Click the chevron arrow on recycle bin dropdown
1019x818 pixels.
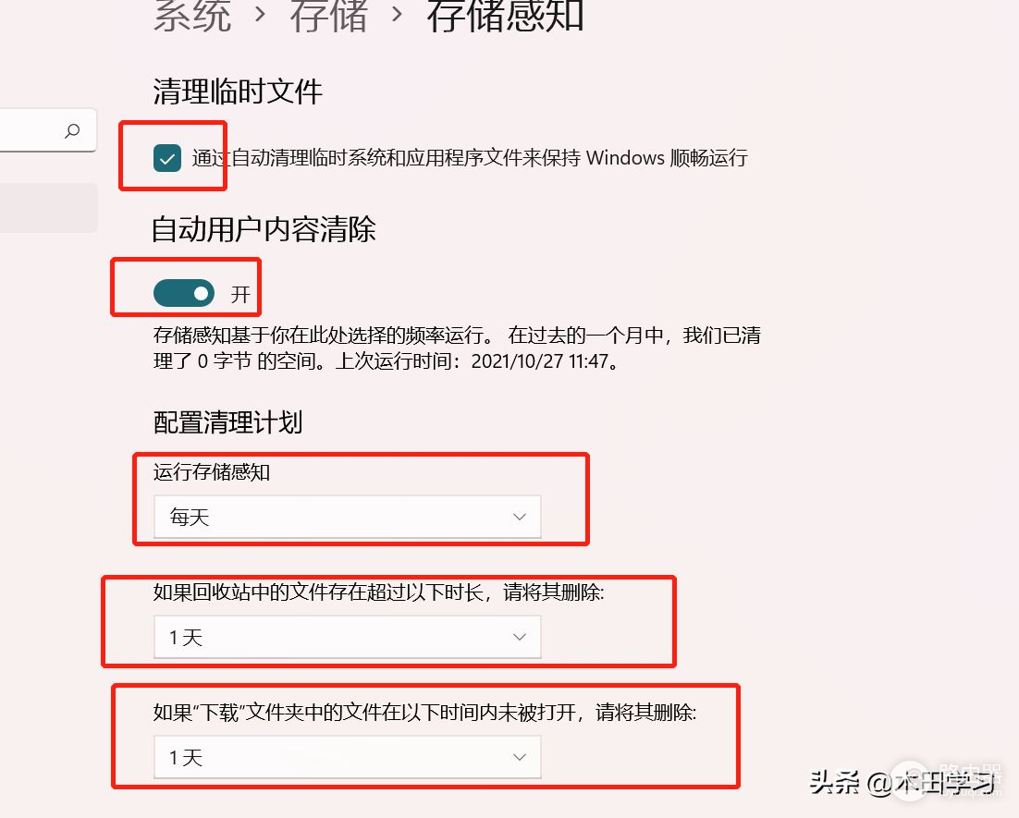520,637
